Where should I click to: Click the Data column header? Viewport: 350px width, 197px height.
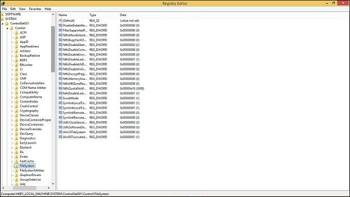(x=155, y=15)
